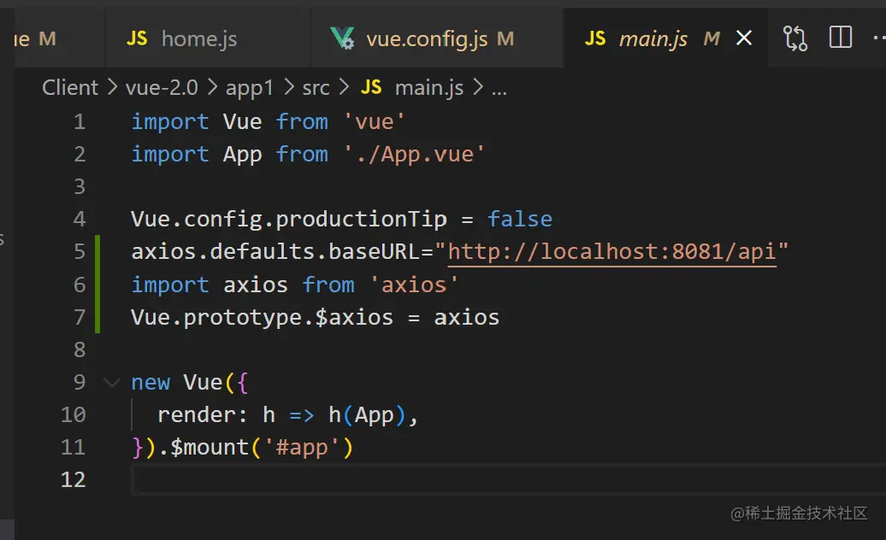Place cursor on empty line 12

click(x=508, y=479)
